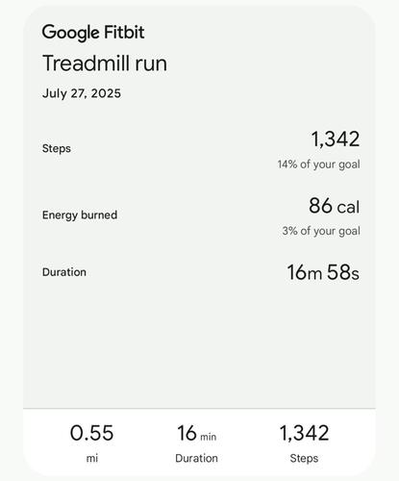Click the July 27, 2025 date
The image size is (399, 481).
click(x=82, y=93)
